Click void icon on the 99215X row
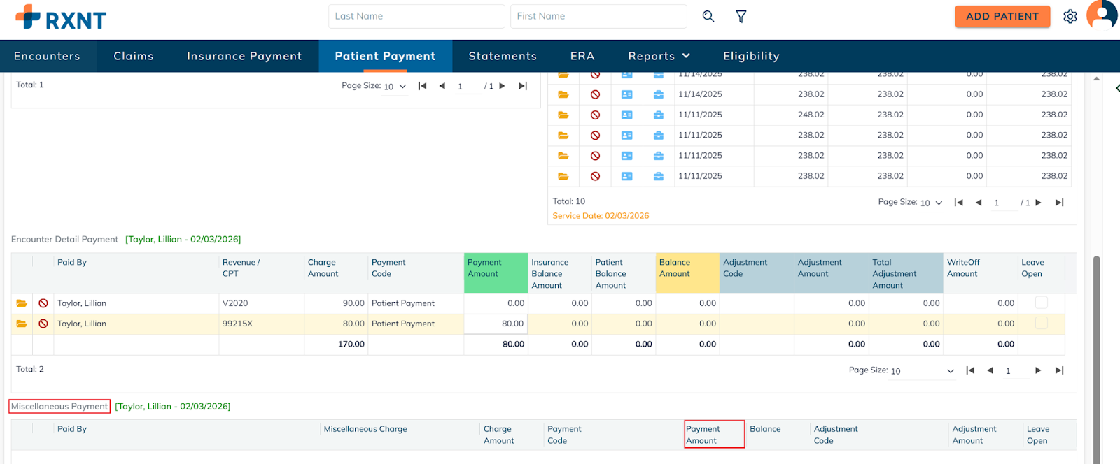This screenshot has height=464, width=1120. click(43, 324)
